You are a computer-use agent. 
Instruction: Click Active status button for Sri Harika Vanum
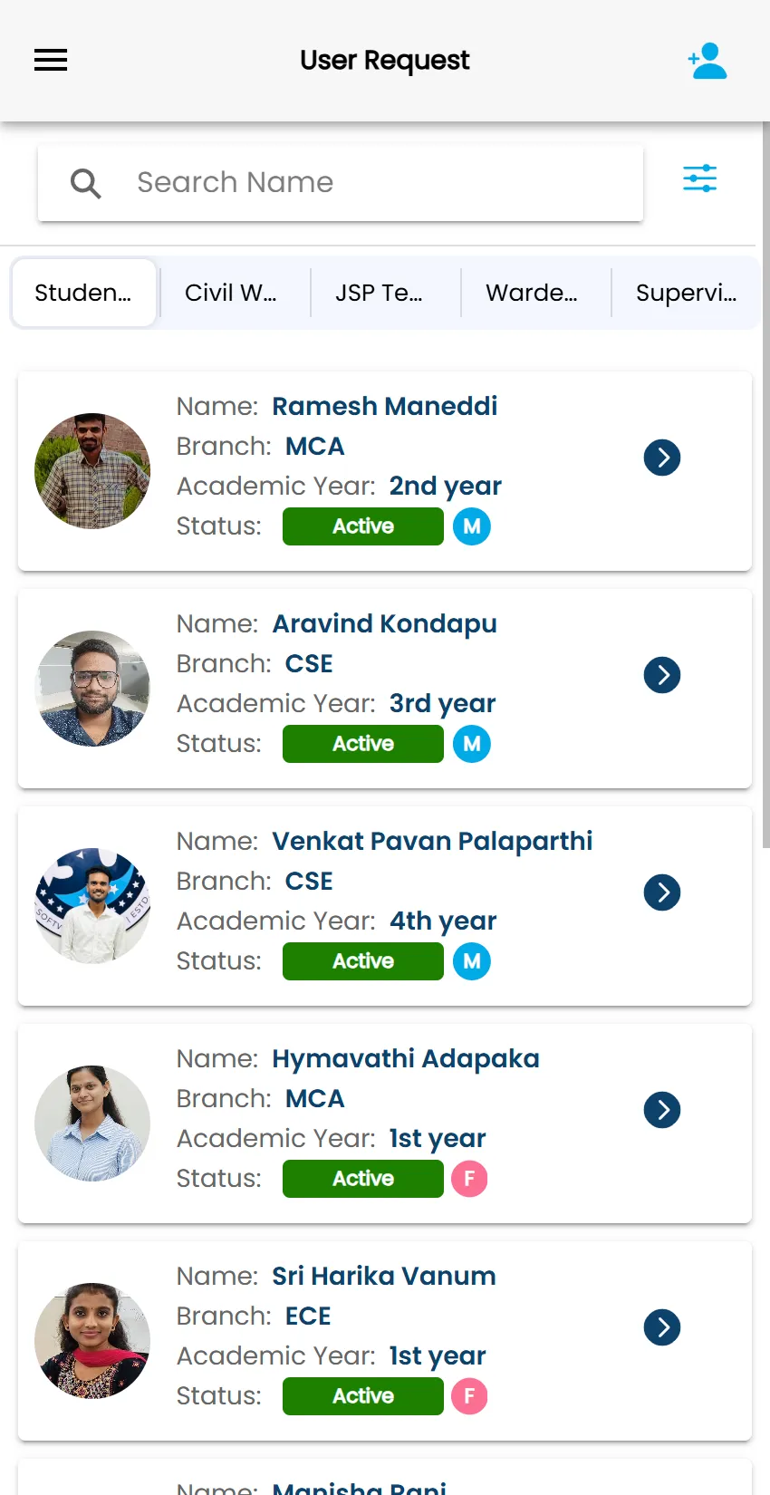(x=363, y=1396)
